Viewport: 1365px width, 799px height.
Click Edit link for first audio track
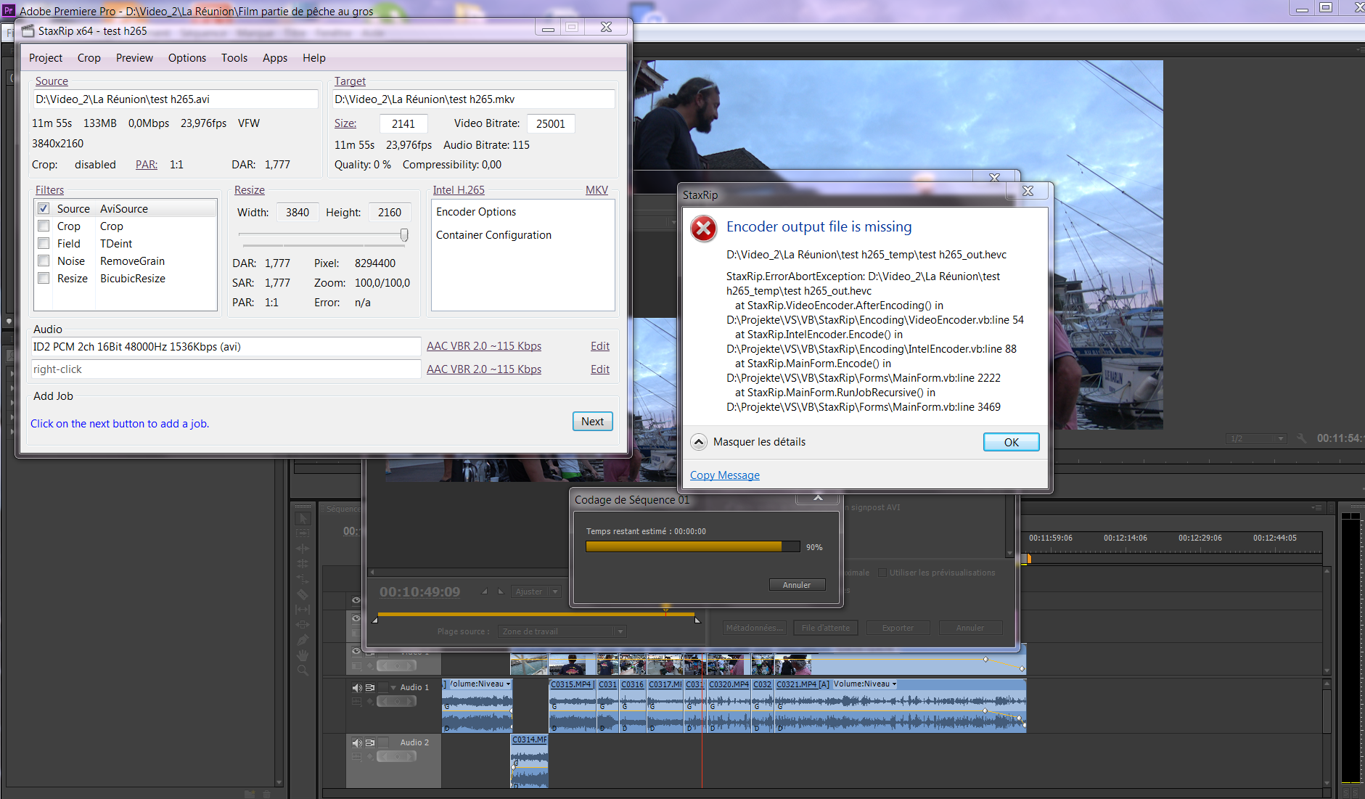coord(599,346)
